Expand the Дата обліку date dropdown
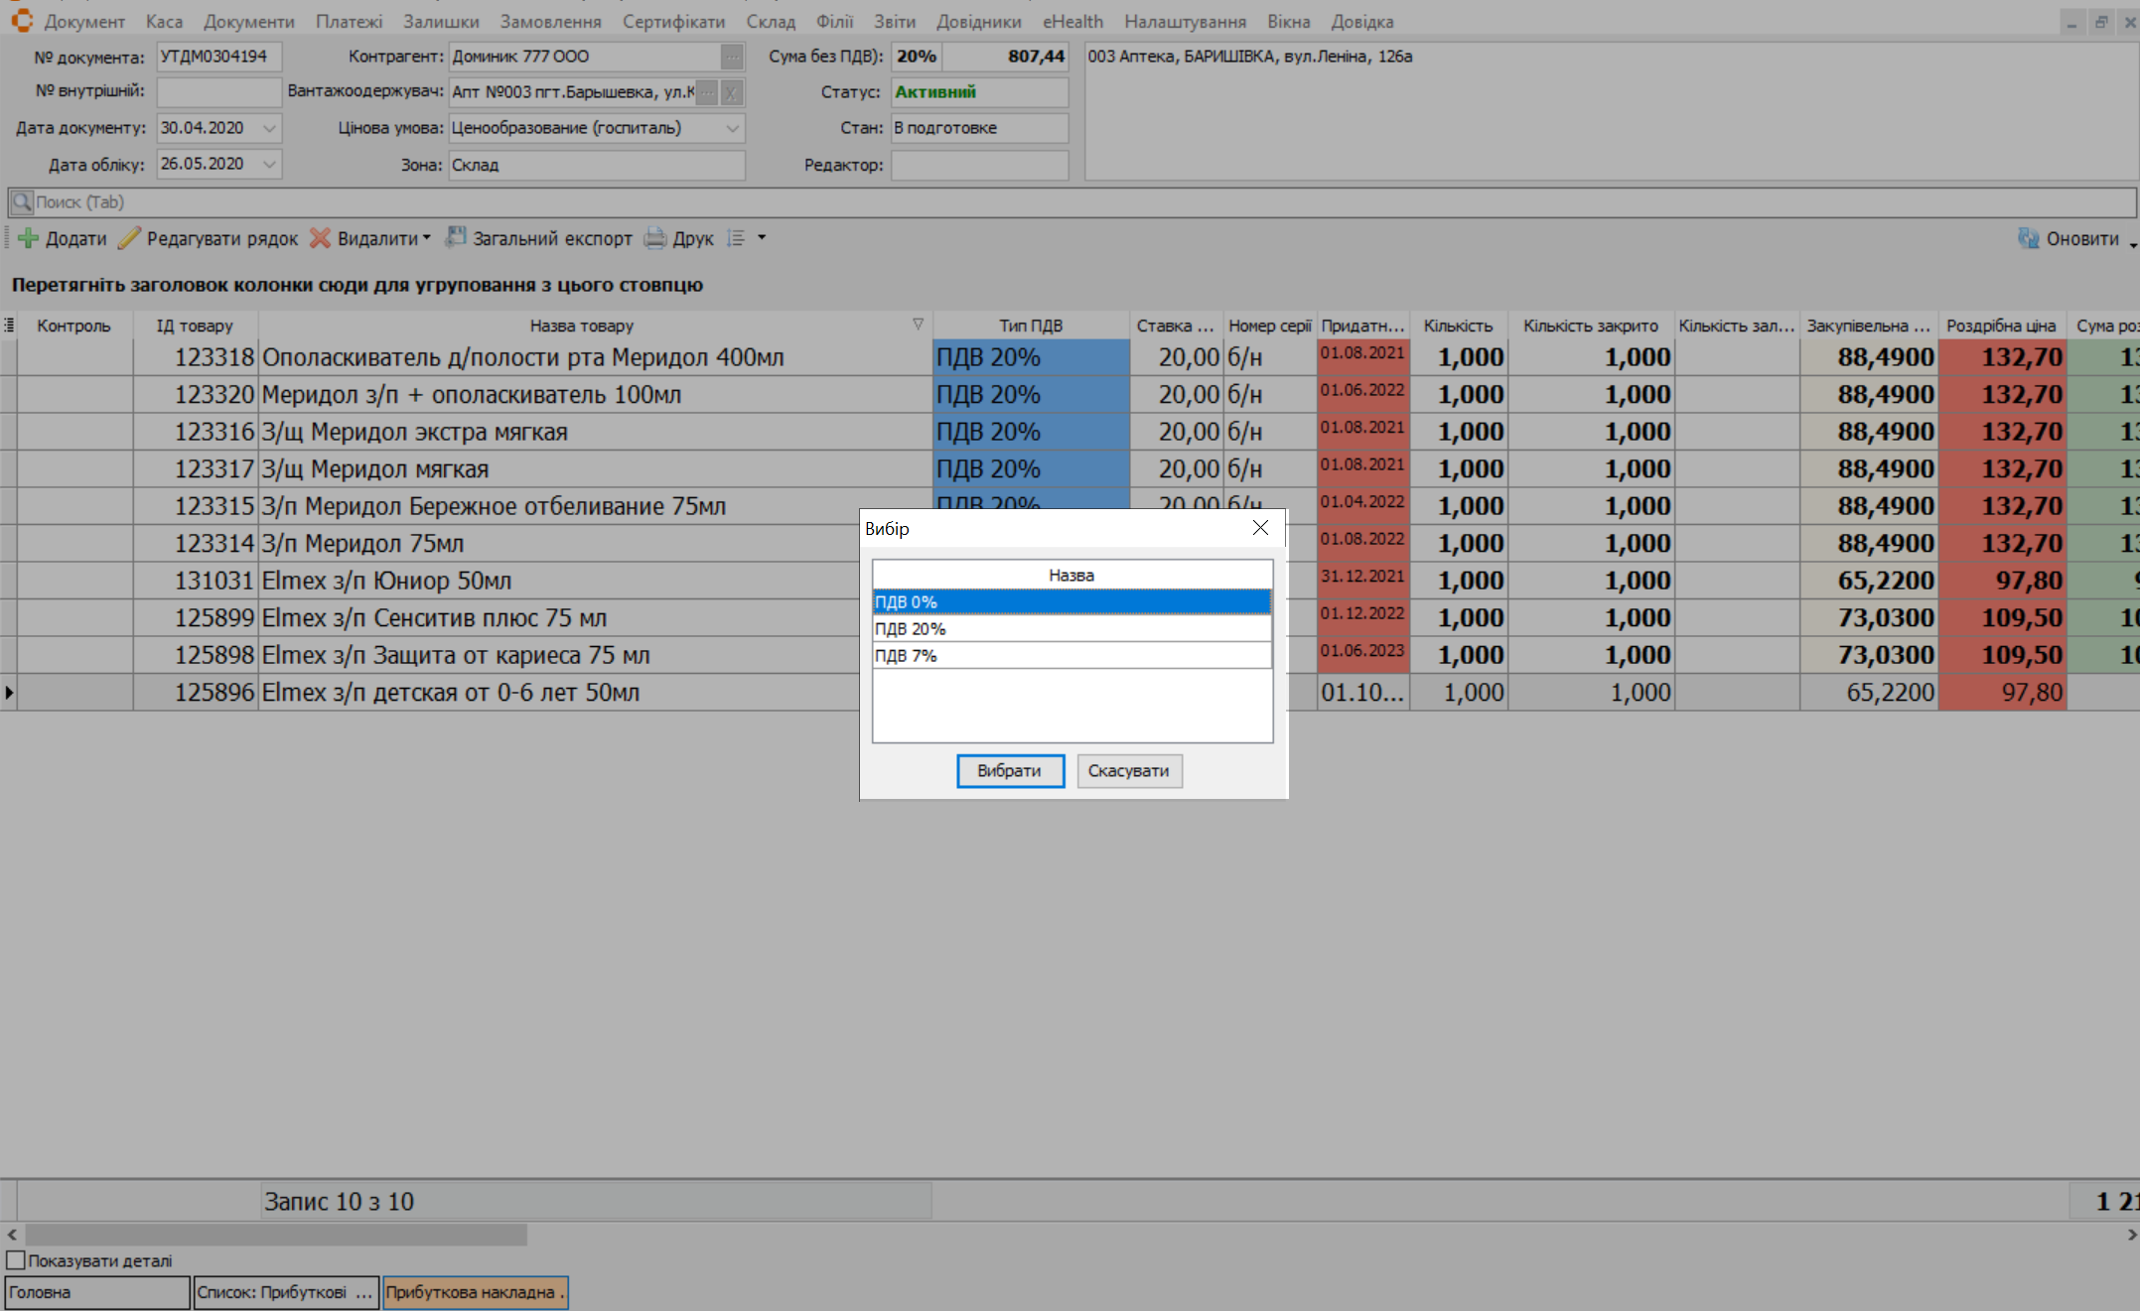The height and width of the screenshot is (1311, 2140). tap(269, 164)
